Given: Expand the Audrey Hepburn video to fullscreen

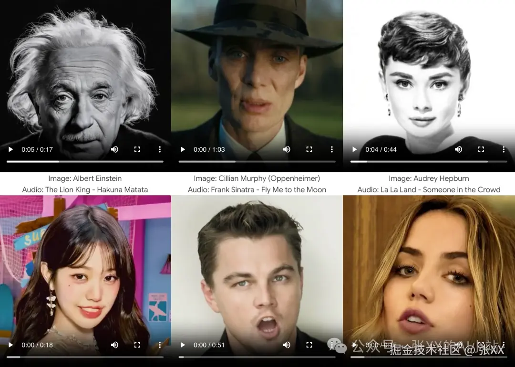Looking at the screenshot, I should point(481,149).
